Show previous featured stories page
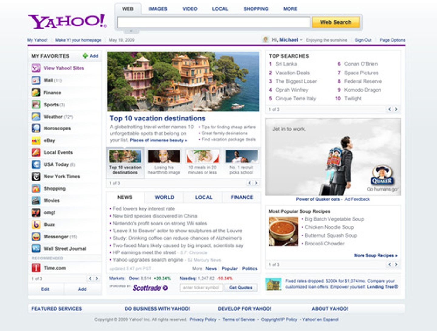This screenshot has height=331, width=437. pyautogui.click(x=249, y=183)
